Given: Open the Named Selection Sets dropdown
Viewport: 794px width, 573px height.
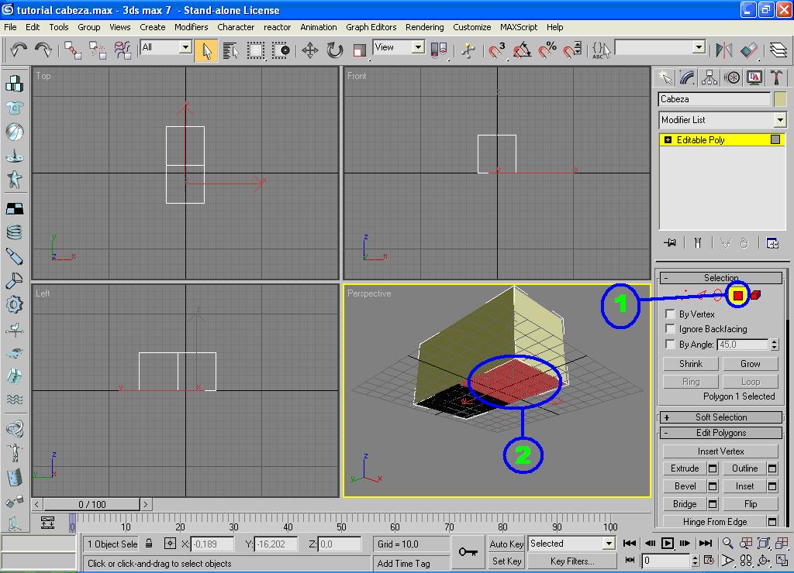Looking at the screenshot, I should coord(699,47).
